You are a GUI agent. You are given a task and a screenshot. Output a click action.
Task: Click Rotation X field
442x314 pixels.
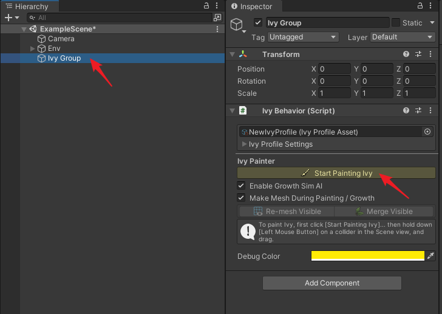(335, 81)
